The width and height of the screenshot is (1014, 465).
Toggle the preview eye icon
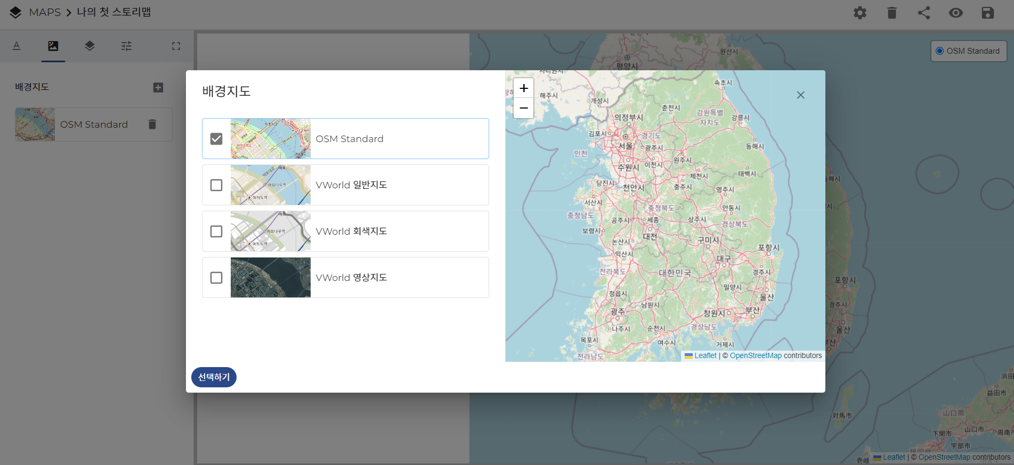pyautogui.click(x=955, y=13)
